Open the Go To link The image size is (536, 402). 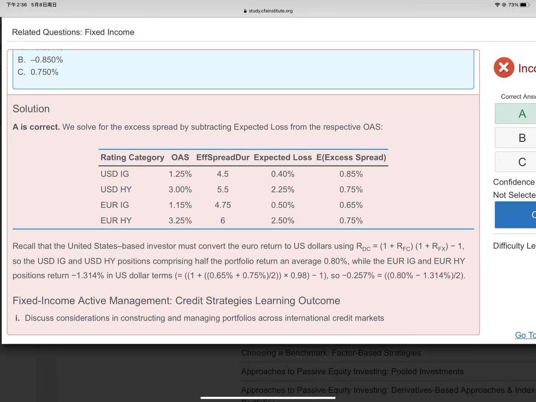(x=525, y=335)
